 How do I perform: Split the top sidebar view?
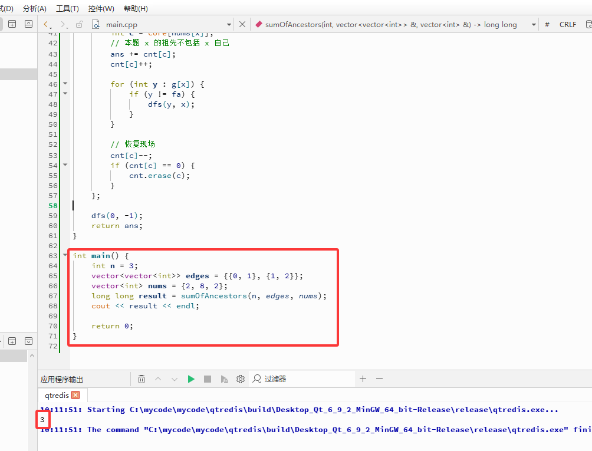pos(12,24)
